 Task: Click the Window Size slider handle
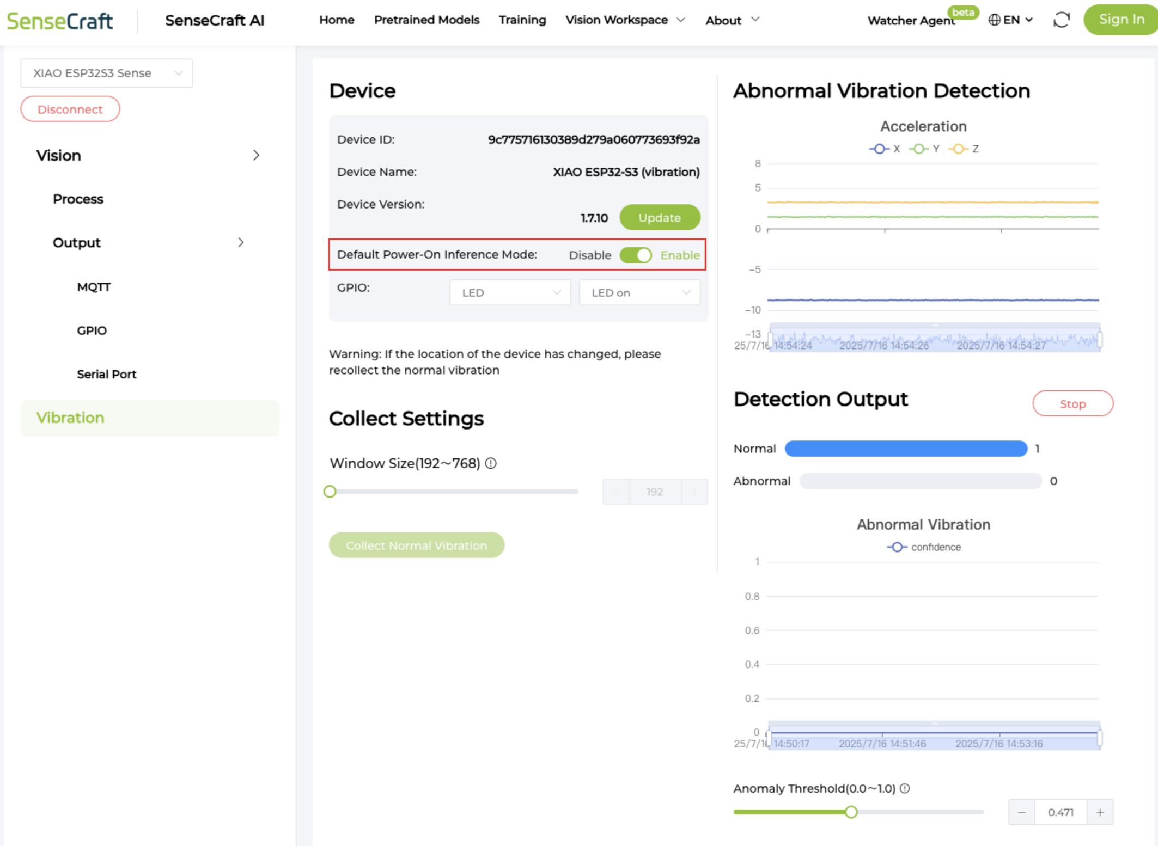[x=330, y=492]
